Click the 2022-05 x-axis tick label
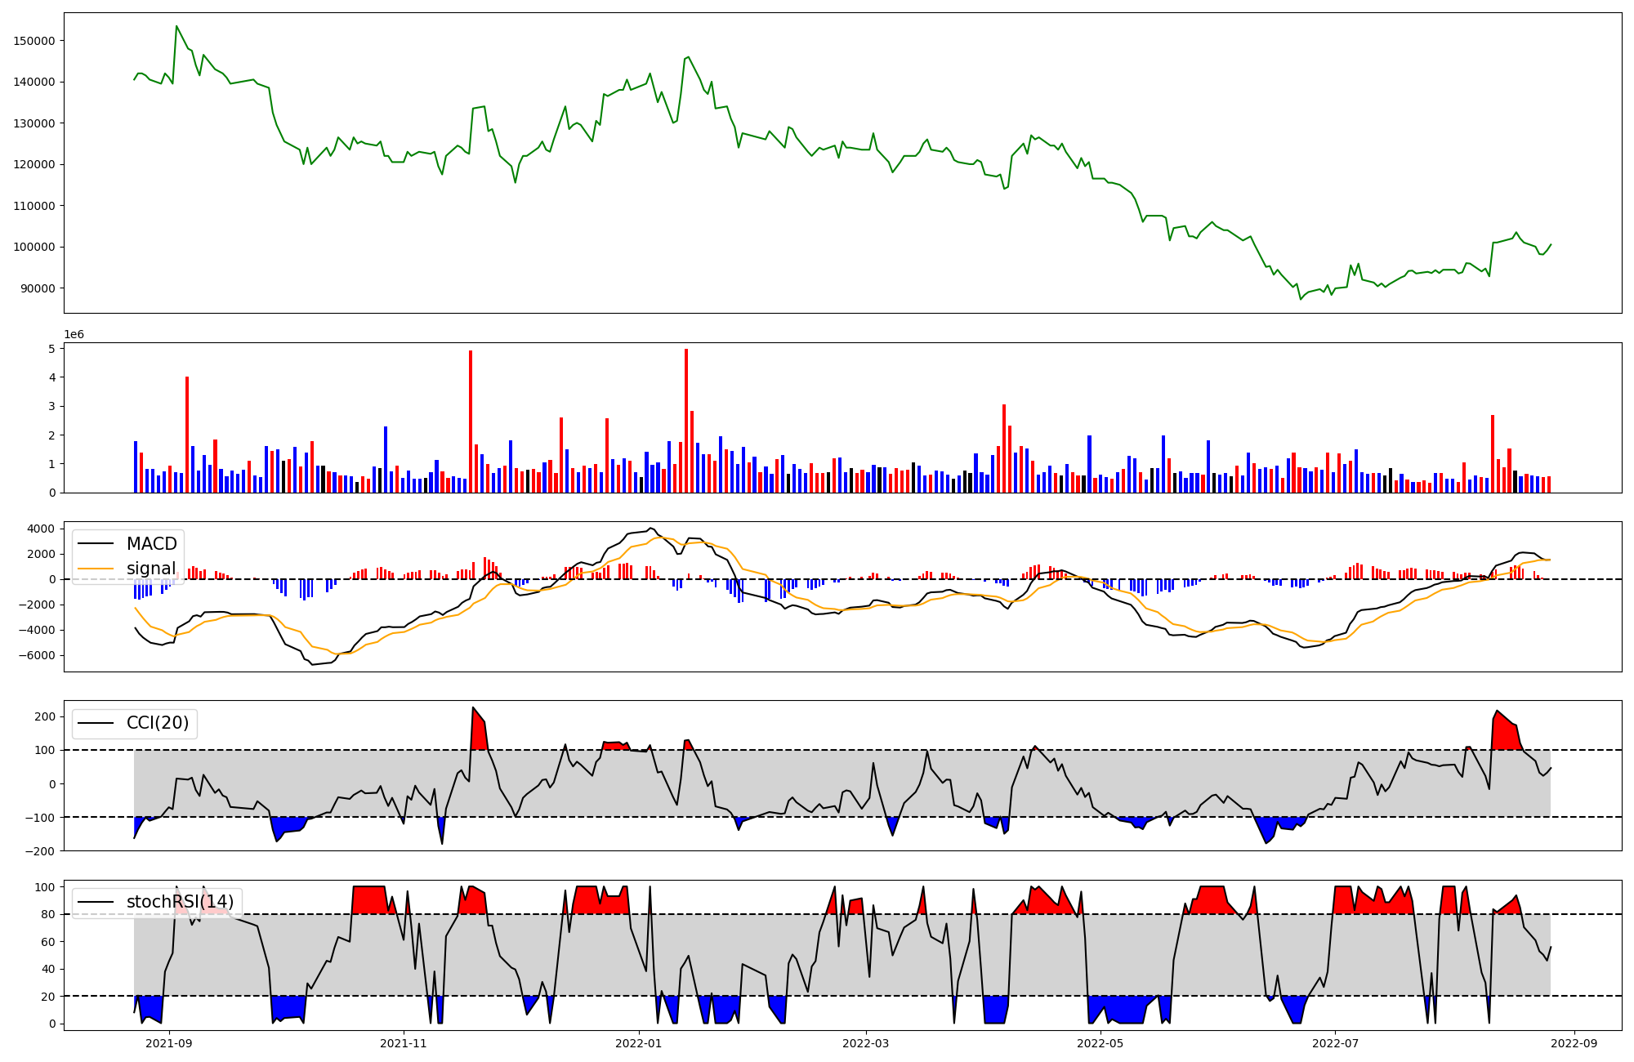 [x=1100, y=1043]
